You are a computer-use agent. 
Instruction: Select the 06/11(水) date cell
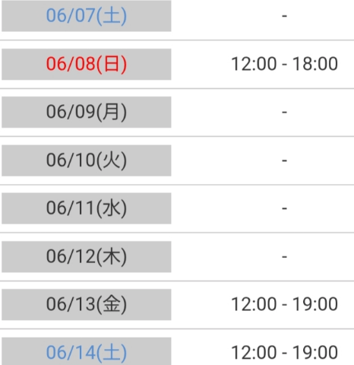87,208
